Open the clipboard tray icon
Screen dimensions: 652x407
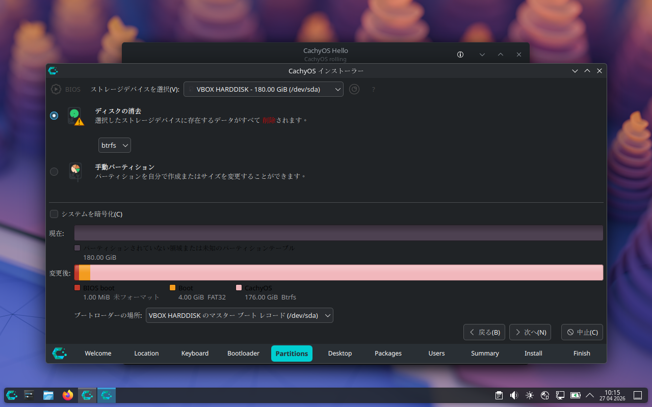click(499, 395)
